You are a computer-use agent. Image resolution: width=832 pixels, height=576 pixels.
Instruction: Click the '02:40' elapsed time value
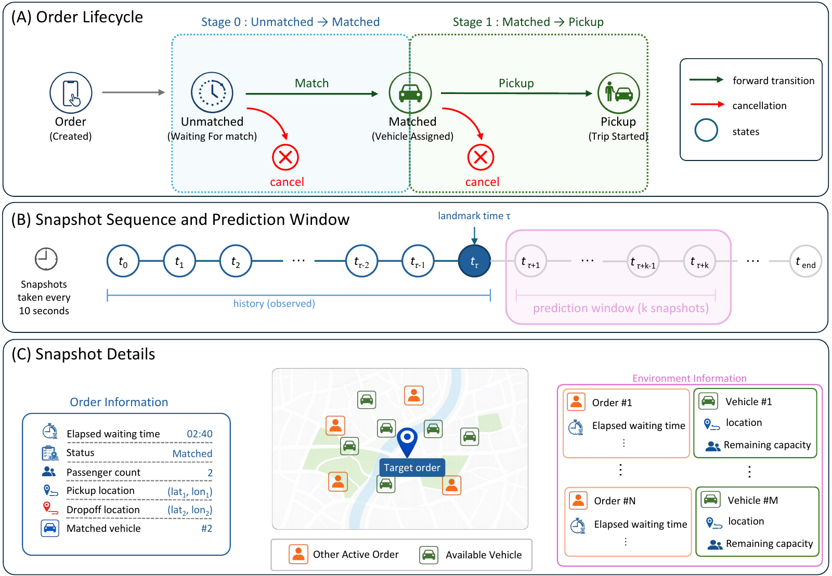point(200,434)
